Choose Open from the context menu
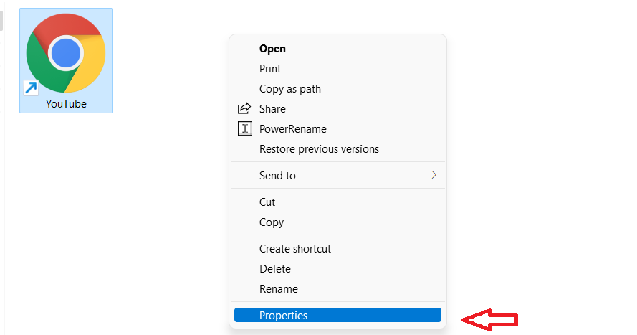The image size is (637, 335). 272,49
